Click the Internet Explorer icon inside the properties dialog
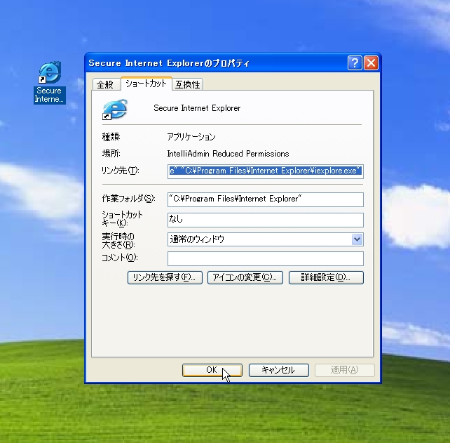 point(114,110)
